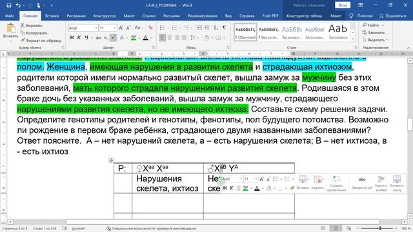The width and height of the screenshot is (413, 232).
Task: Toggle underline Ч in ribbon
Action: (x=86, y=38)
